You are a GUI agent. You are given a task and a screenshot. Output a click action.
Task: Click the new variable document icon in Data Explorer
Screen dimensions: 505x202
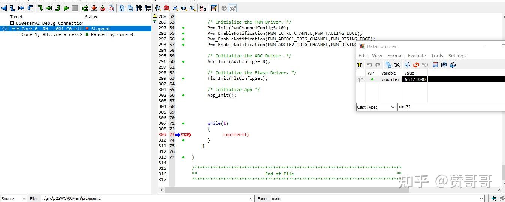(388, 65)
